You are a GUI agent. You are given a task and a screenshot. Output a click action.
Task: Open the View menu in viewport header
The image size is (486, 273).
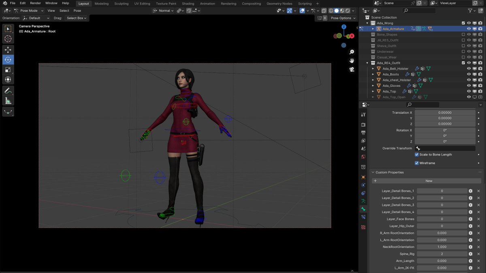(x=51, y=11)
